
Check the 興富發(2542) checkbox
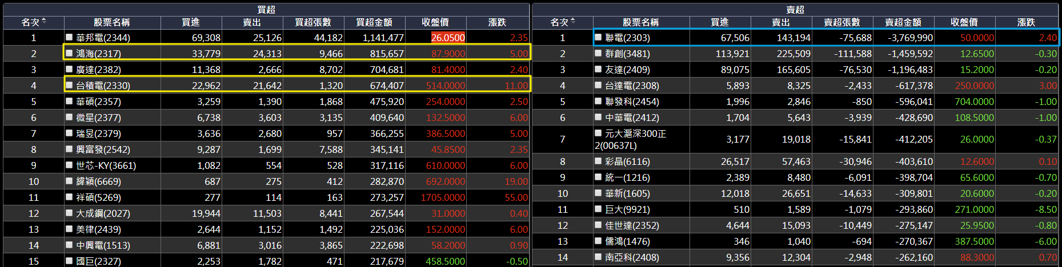tap(69, 148)
